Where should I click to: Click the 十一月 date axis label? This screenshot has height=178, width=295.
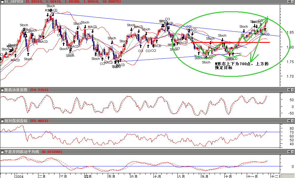click(x=253, y=176)
